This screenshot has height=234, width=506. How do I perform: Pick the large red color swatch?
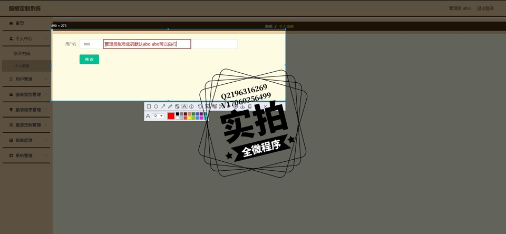pyautogui.click(x=171, y=116)
